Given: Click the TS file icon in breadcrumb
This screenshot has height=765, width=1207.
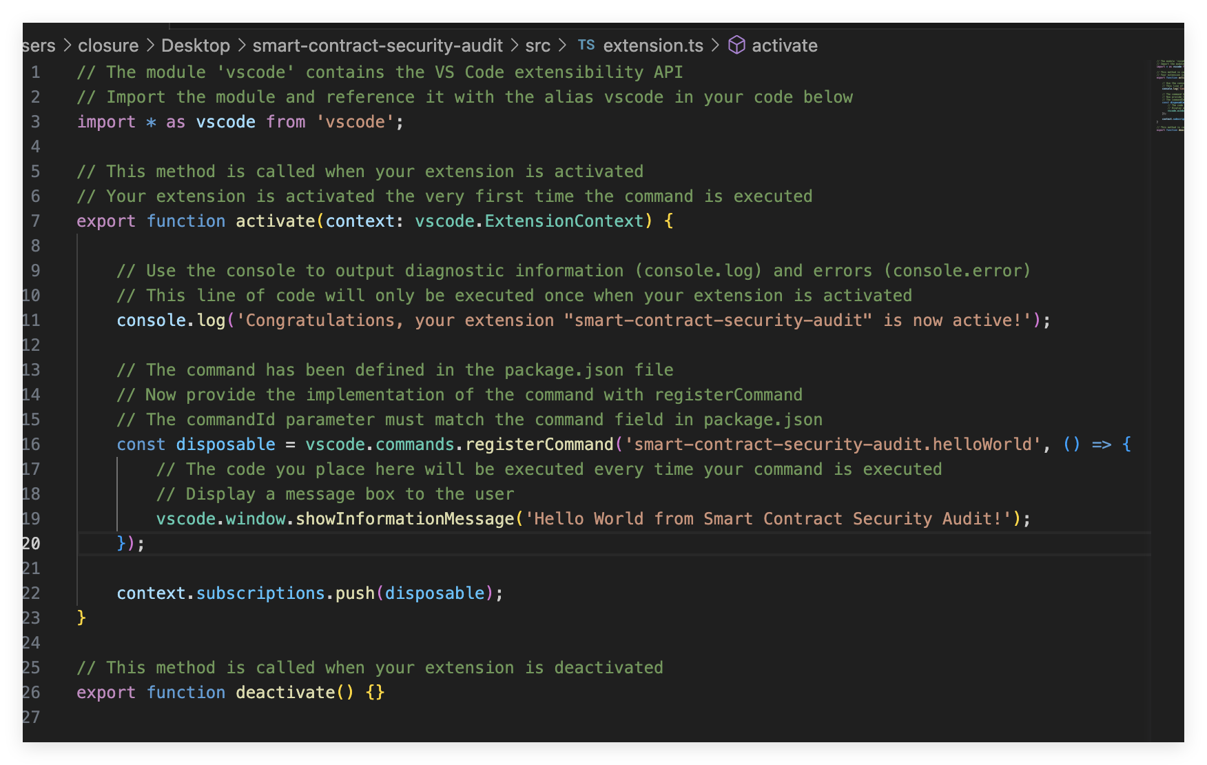Looking at the screenshot, I should [x=586, y=45].
